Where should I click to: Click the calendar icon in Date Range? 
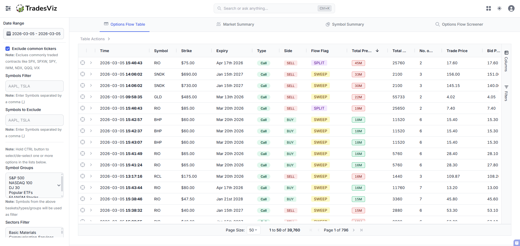coord(9,34)
